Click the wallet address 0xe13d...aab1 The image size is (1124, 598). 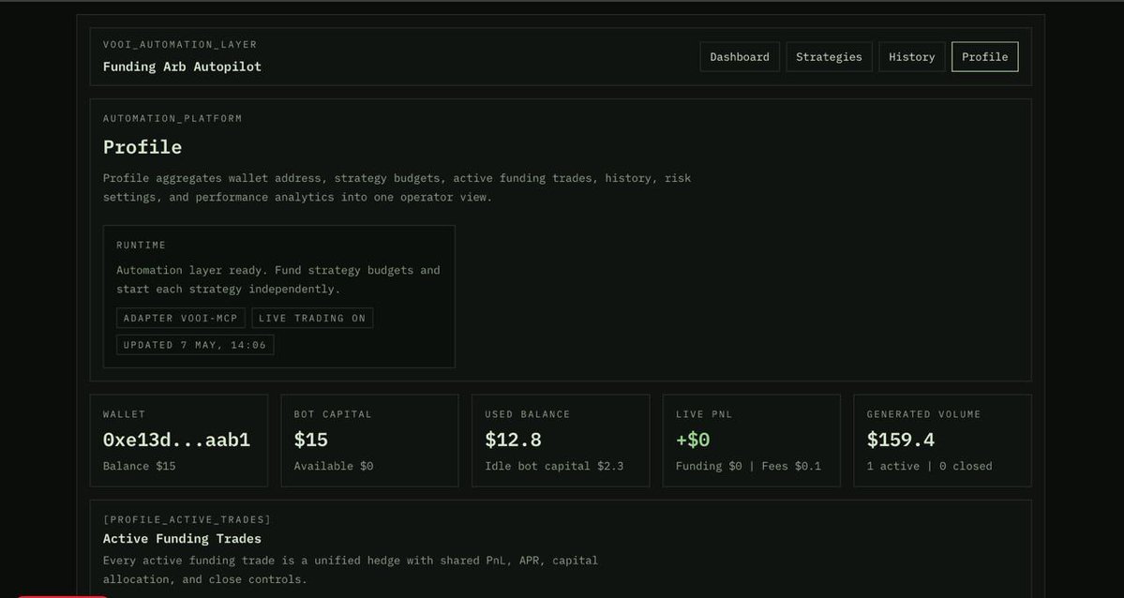[176, 440]
